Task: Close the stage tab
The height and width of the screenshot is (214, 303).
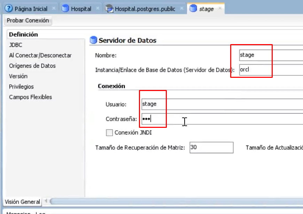Action: point(220,8)
